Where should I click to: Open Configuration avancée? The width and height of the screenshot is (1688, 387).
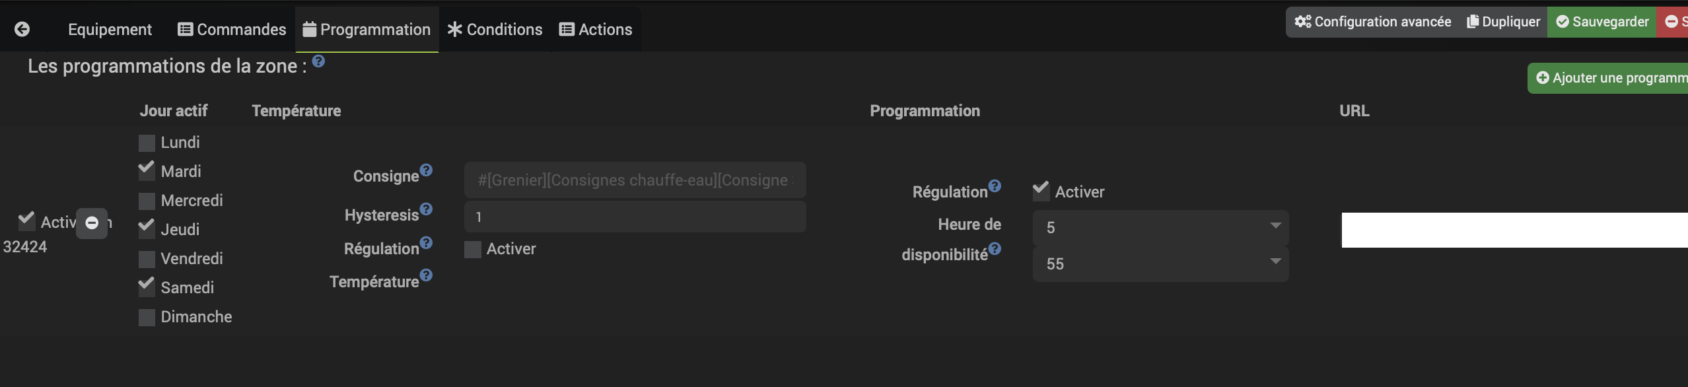point(1373,22)
